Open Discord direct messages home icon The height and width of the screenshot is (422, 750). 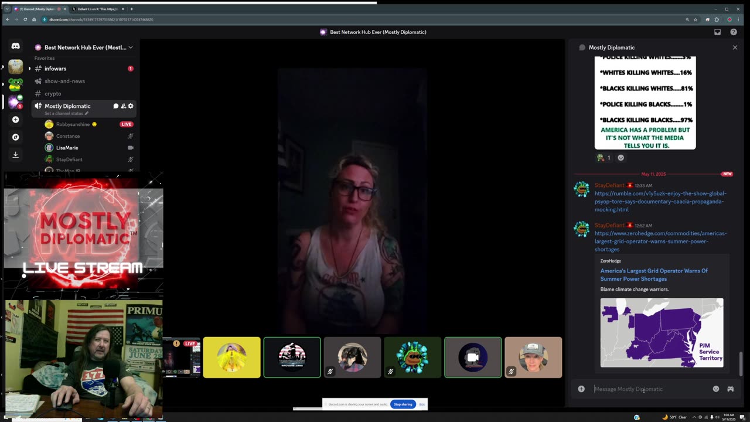pyautogui.click(x=16, y=46)
